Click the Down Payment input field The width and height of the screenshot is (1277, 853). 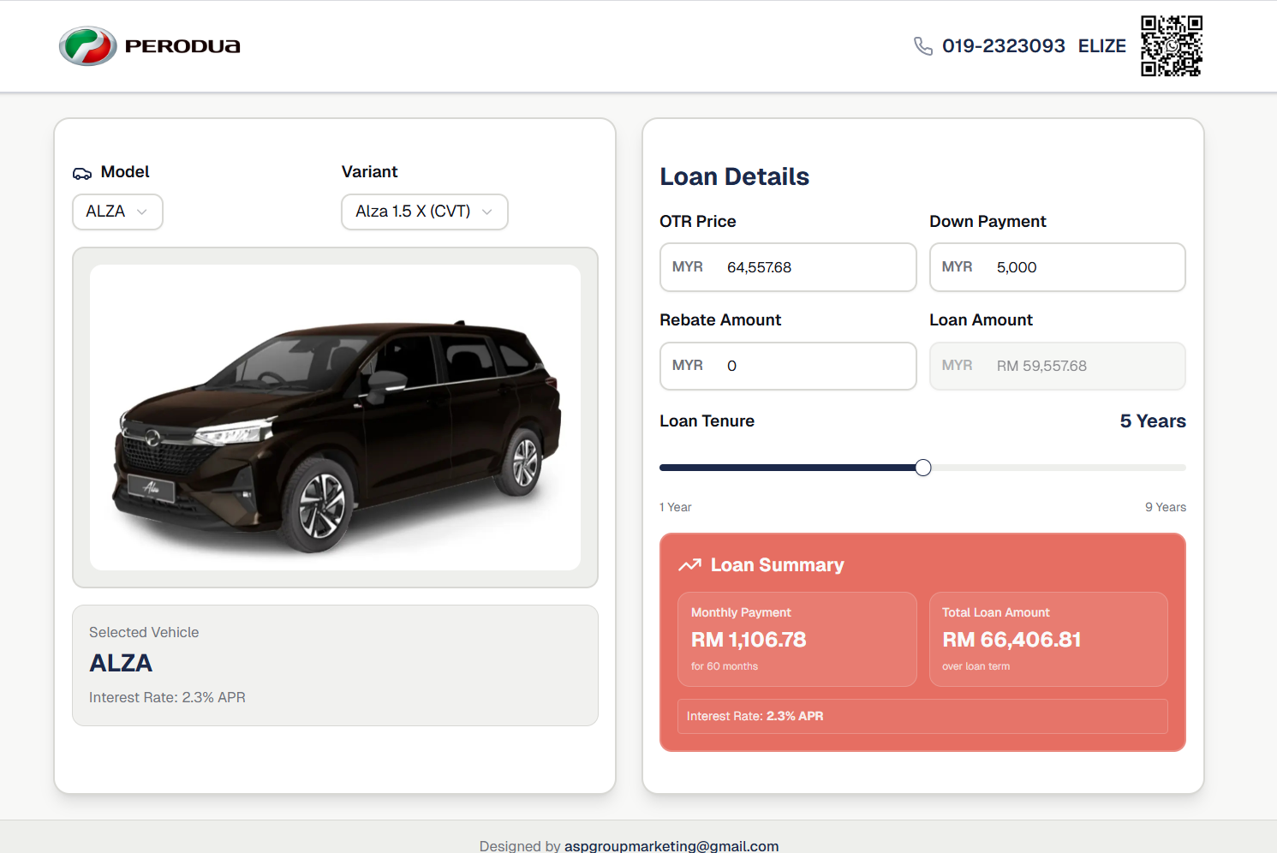1058,267
